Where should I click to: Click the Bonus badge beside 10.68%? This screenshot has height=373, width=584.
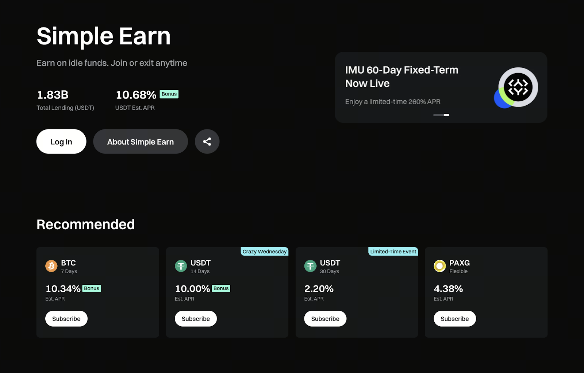coord(169,94)
